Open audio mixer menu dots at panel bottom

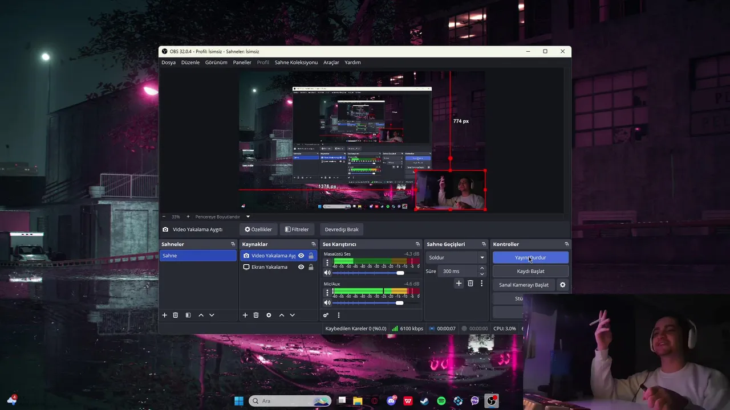[x=338, y=315]
